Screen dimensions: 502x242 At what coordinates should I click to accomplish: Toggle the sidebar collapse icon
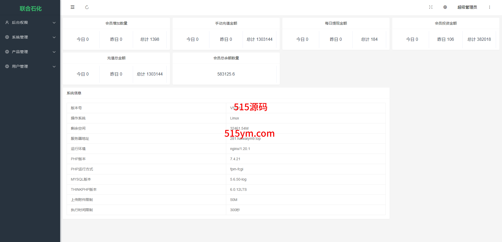[x=72, y=7]
